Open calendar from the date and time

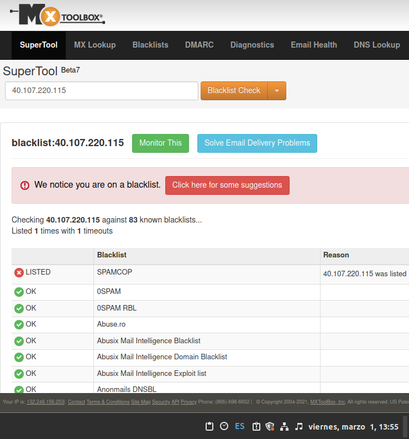(x=353, y=427)
